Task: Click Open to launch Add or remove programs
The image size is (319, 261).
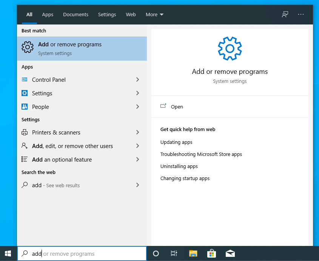Action: [x=177, y=107]
